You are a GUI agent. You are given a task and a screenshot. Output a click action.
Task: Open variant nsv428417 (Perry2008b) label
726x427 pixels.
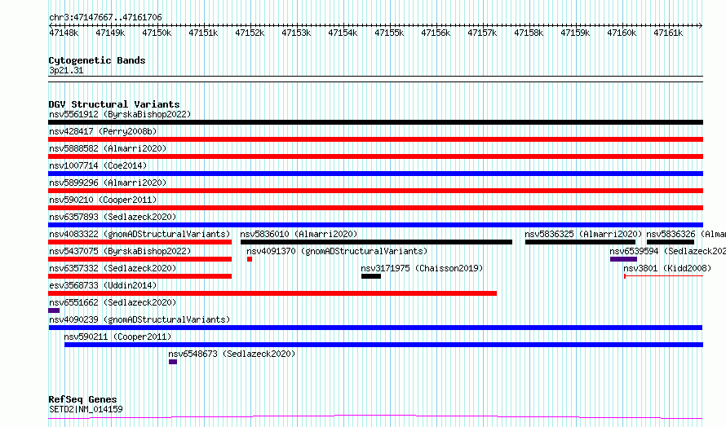point(103,131)
